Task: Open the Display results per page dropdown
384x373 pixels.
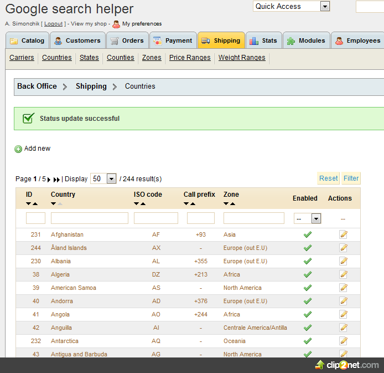Action: click(x=103, y=178)
